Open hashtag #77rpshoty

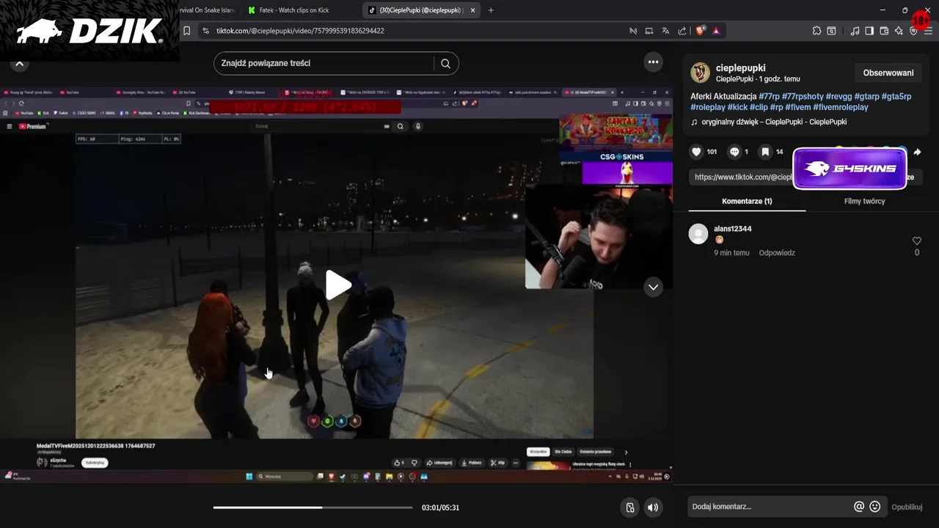[x=803, y=97]
